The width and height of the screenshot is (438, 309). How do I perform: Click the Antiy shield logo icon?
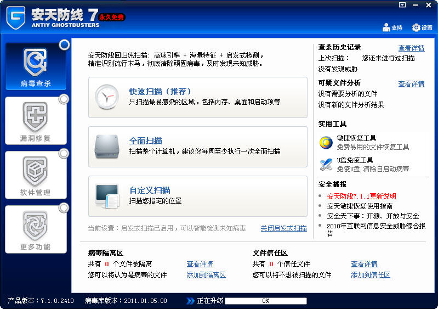pos(16,18)
